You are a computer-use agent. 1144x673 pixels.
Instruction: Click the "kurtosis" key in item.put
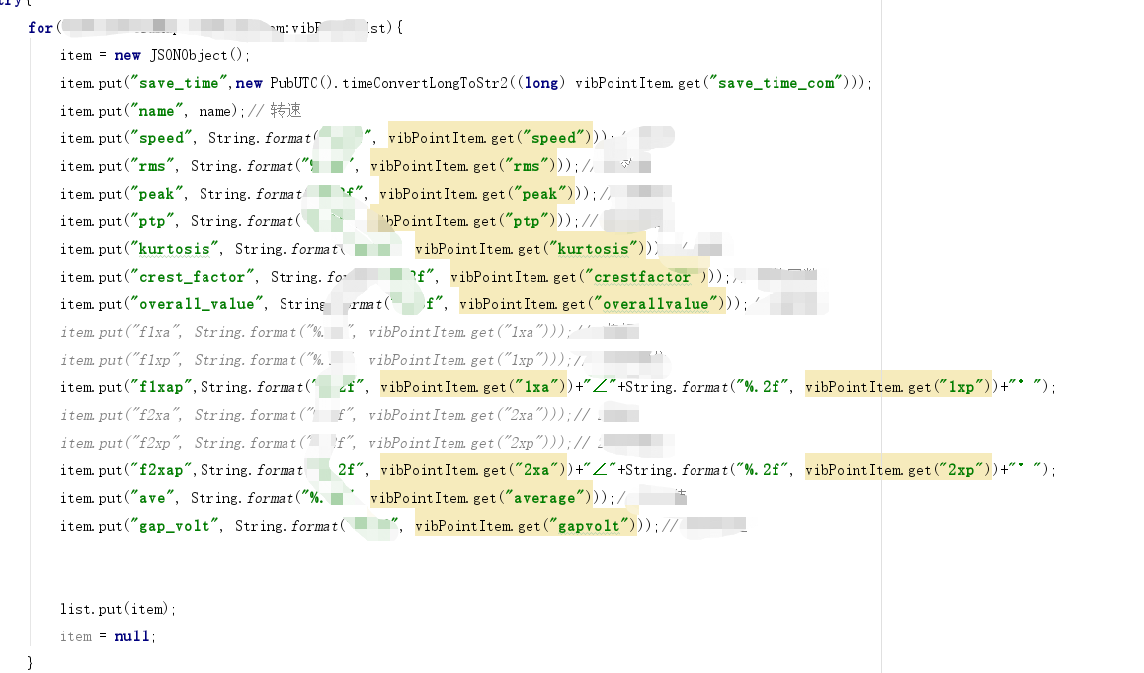coord(175,250)
